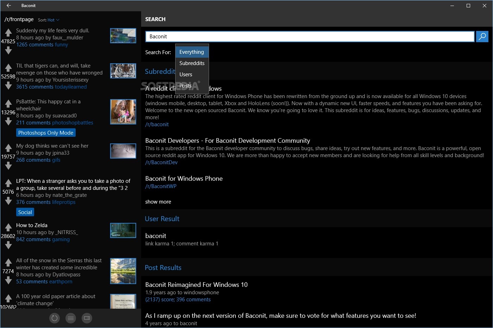This screenshot has height=328, width=493.
Task: Open the happy cat wheelchair thumbnail
Action: 123,112
